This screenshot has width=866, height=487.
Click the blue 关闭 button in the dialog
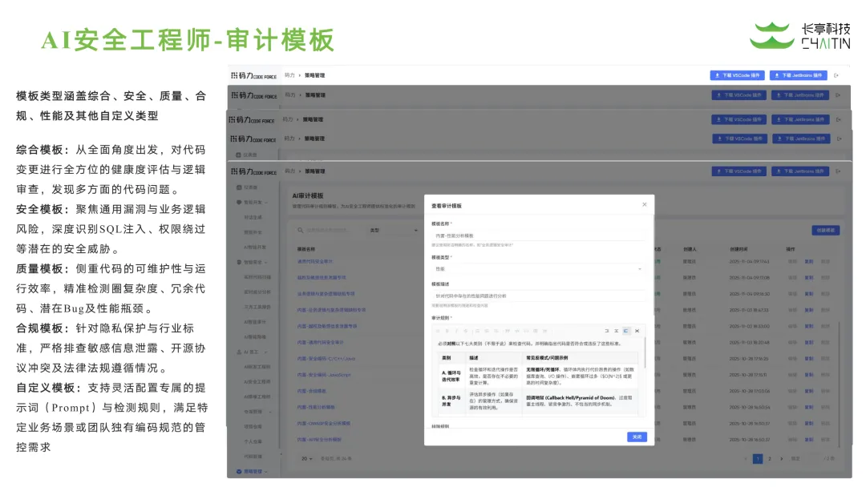pos(637,437)
